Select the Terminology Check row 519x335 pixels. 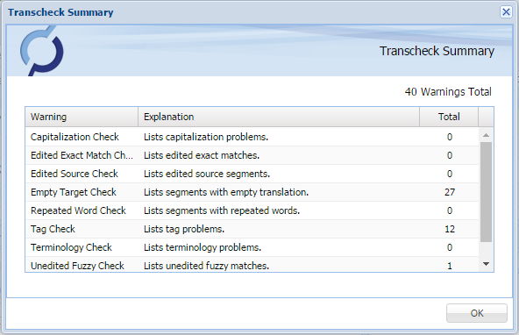coord(252,247)
